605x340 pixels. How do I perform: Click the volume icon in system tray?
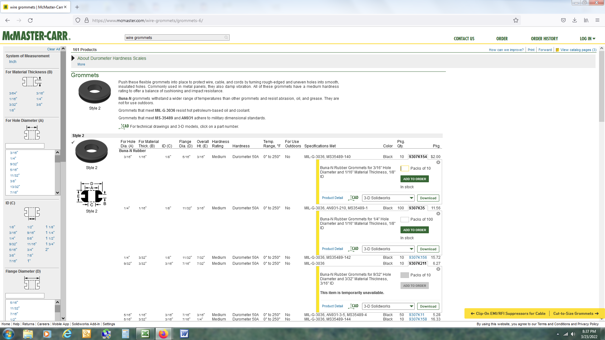coord(573,334)
